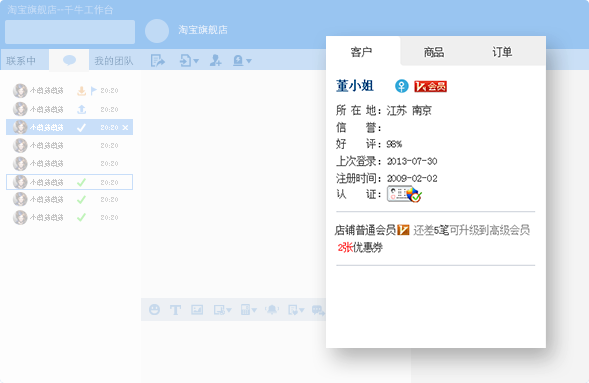Click the user status icon in toolbar
This screenshot has width=589, height=383.
(238, 60)
